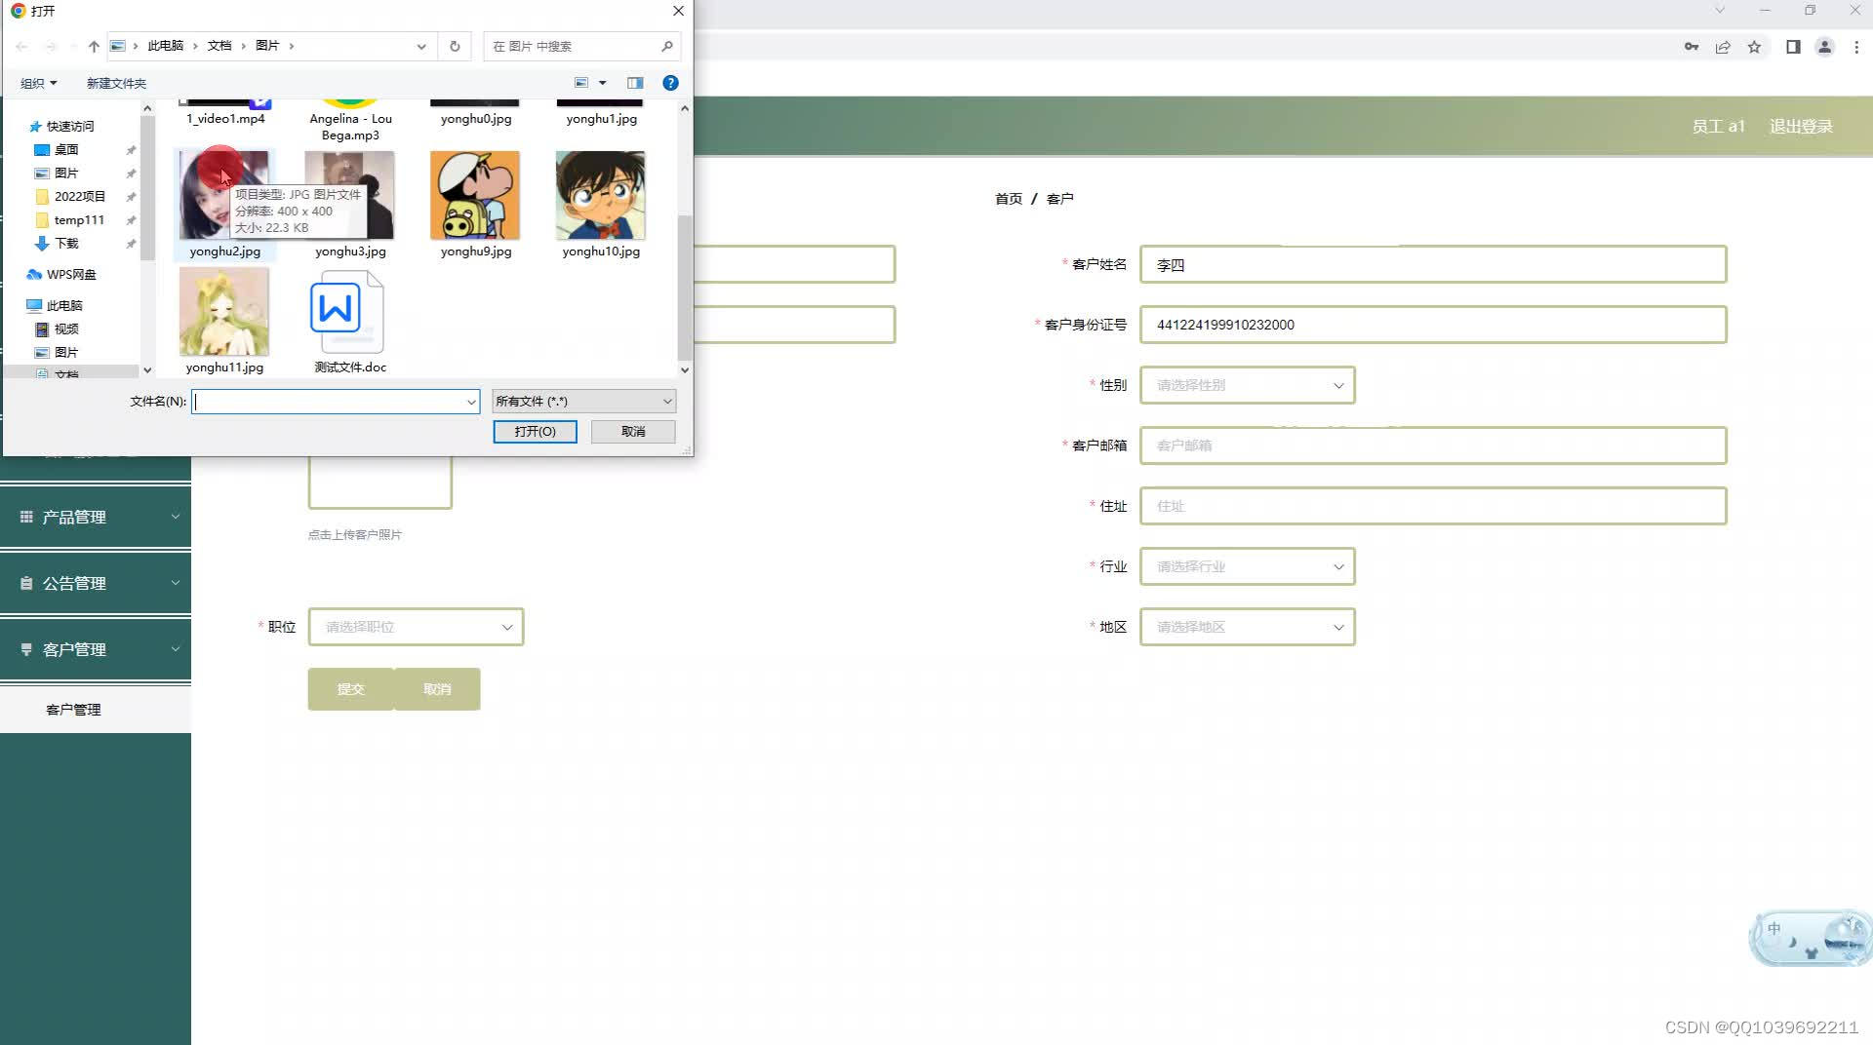Click 文档 in the address breadcrumb

tap(219, 46)
